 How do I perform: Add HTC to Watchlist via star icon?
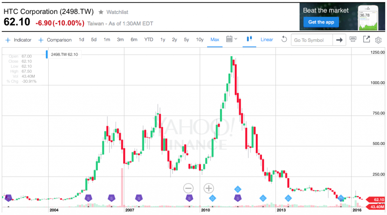[101, 12]
